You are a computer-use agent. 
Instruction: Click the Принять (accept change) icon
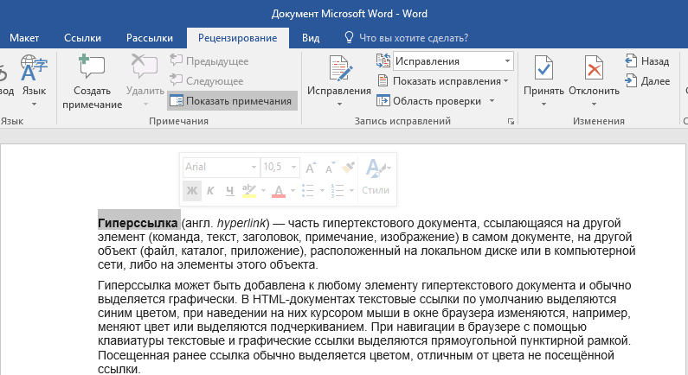pos(543,67)
